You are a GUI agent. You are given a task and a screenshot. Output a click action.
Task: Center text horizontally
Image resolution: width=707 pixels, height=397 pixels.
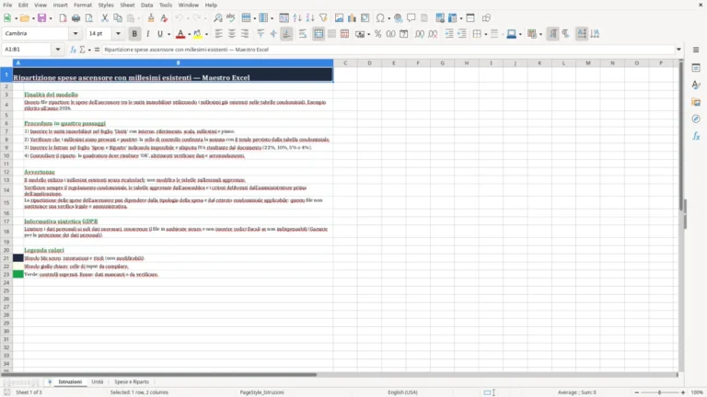(x=232, y=34)
